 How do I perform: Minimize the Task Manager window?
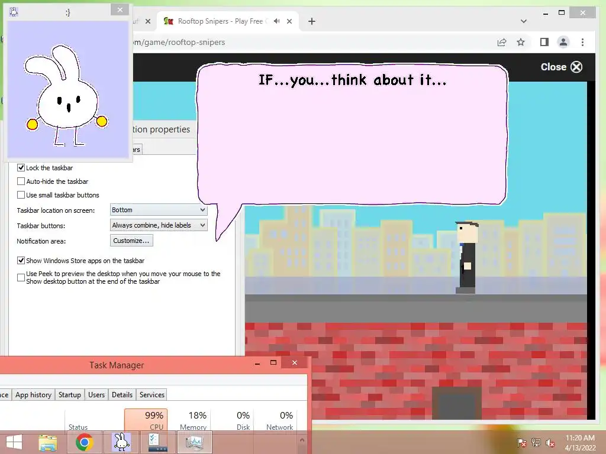point(257,363)
